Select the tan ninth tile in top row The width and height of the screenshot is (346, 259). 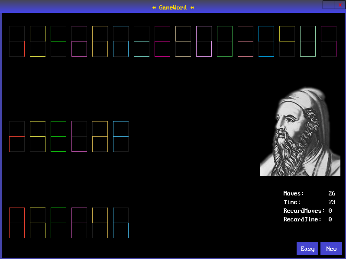point(183,41)
